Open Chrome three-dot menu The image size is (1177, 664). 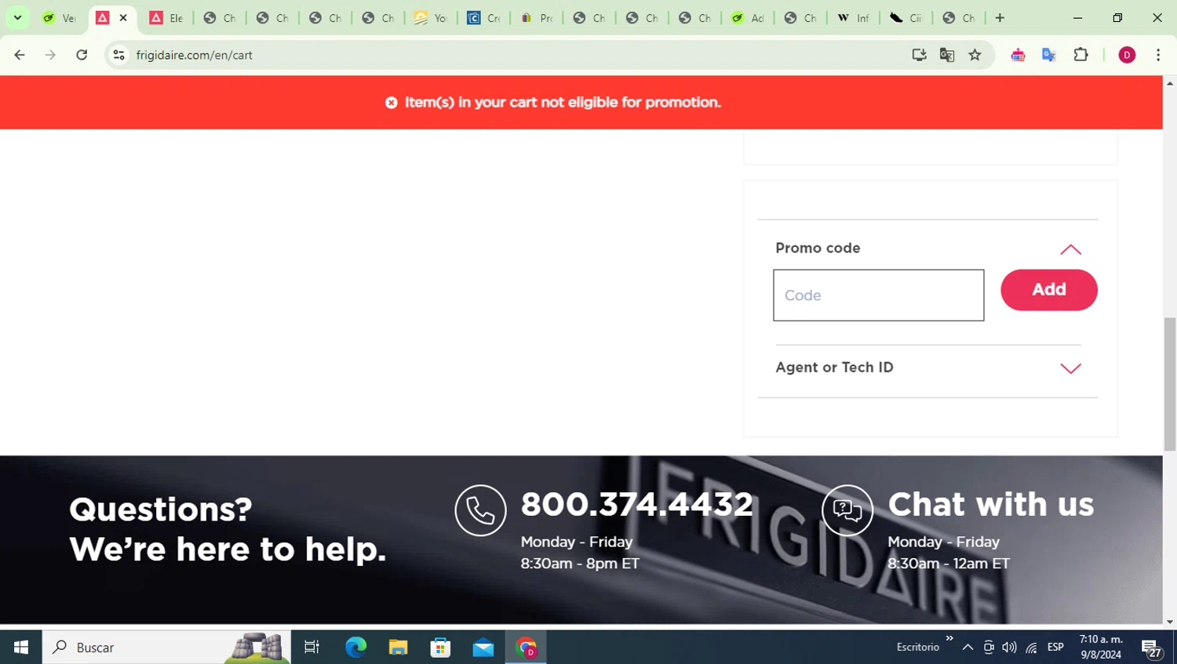coord(1158,55)
